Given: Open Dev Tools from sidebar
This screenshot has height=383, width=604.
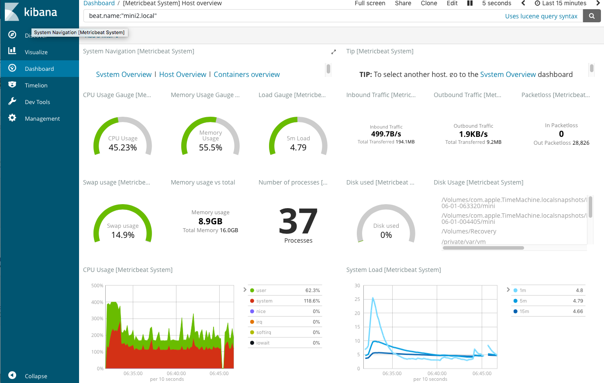Looking at the screenshot, I should click(x=38, y=102).
